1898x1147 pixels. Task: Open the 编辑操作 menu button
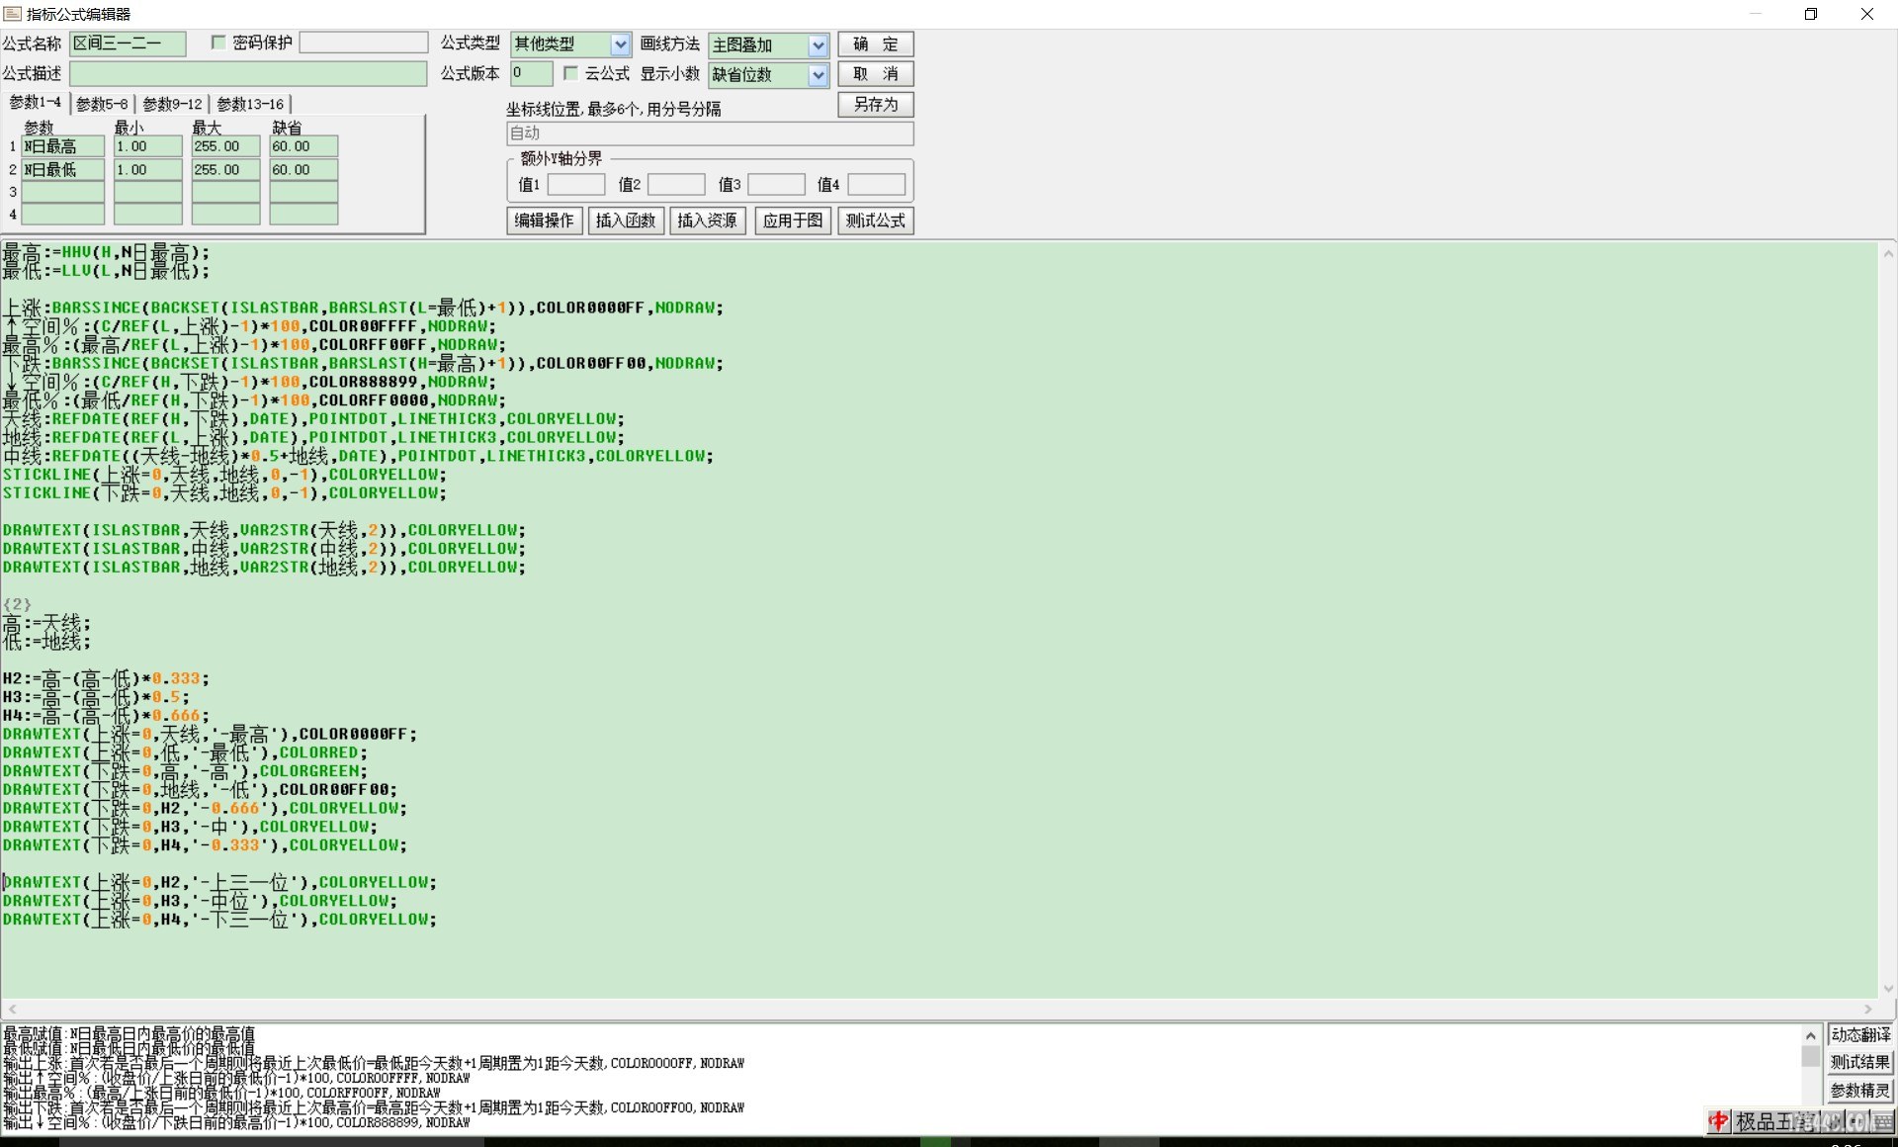coord(545,221)
